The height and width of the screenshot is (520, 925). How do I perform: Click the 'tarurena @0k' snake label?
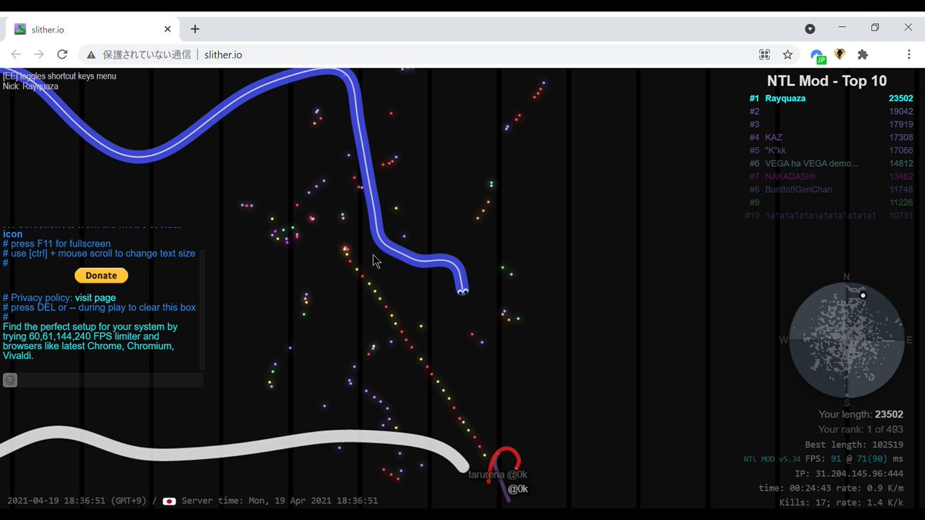498,475
